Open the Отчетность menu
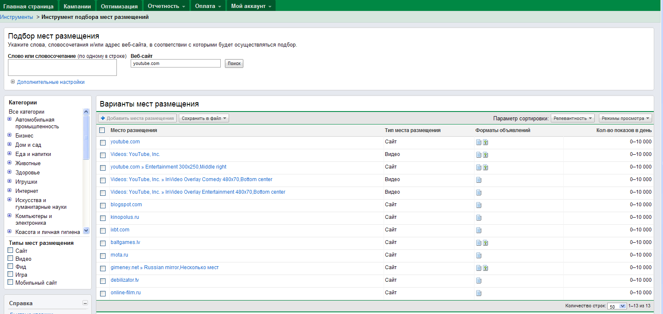663x314 pixels. [x=166, y=6]
